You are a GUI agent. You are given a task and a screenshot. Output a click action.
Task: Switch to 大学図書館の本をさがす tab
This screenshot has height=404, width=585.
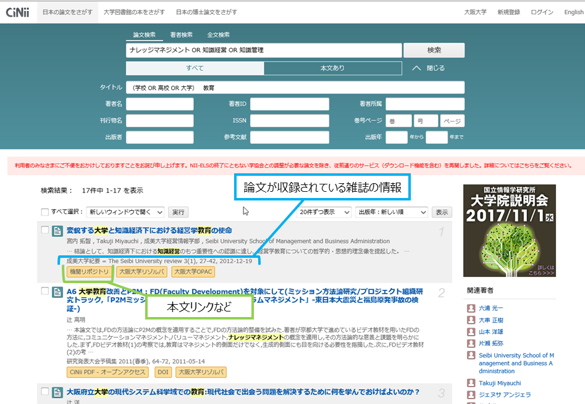click(x=134, y=12)
